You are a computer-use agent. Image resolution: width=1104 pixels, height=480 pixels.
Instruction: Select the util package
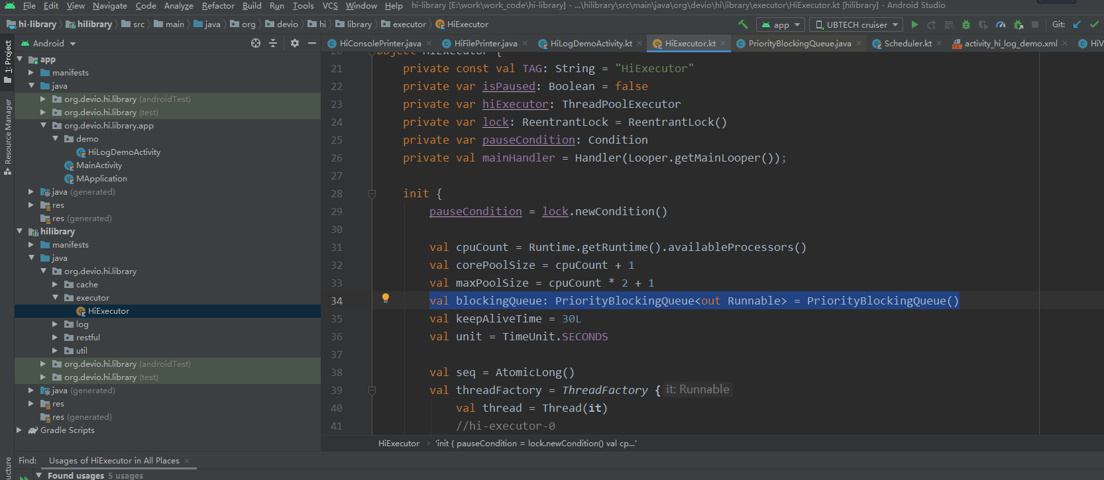pos(82,350)
